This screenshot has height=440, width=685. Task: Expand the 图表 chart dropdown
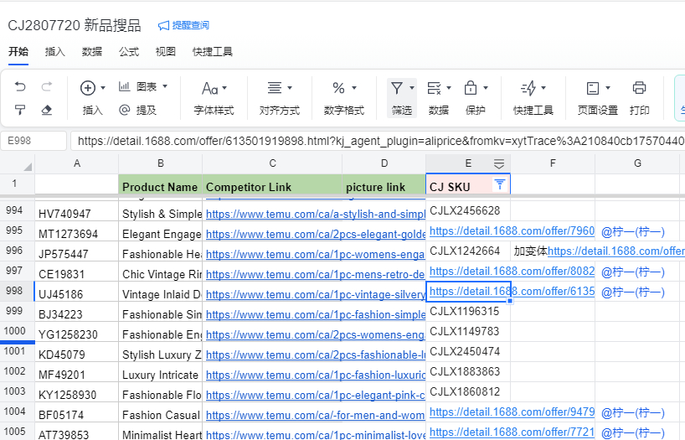coord(142,86)
